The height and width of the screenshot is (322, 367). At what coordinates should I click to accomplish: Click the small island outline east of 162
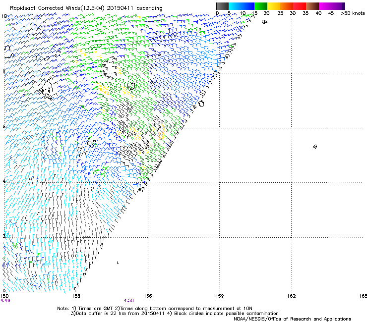click(315, 147)
